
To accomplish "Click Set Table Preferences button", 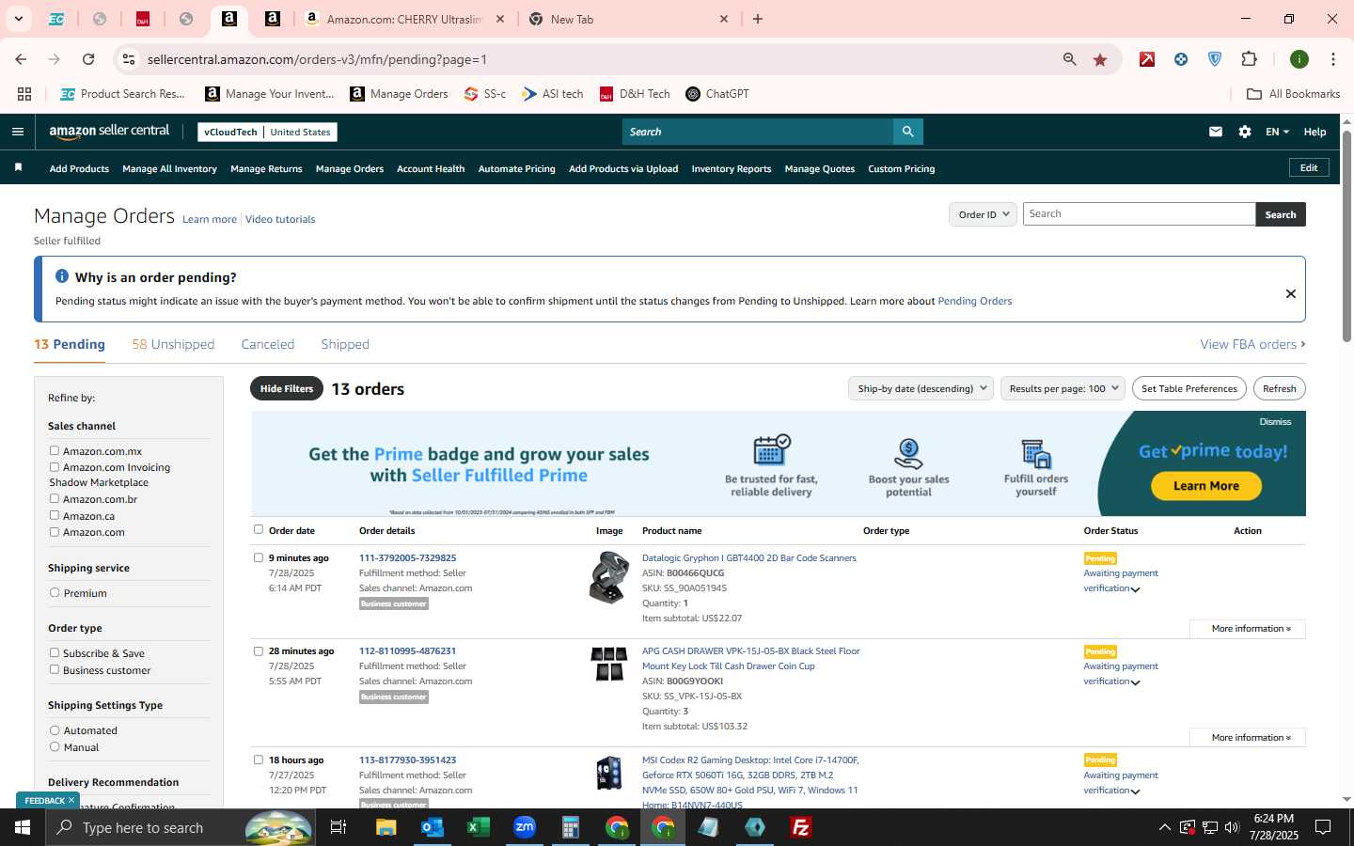I will [1189, 388].
